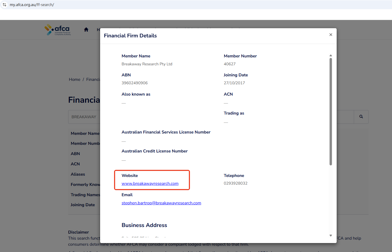This screenshot has height=252, width=392.
Task: Click the ABN value 39602490906
Action: click(x=135, y=83)
